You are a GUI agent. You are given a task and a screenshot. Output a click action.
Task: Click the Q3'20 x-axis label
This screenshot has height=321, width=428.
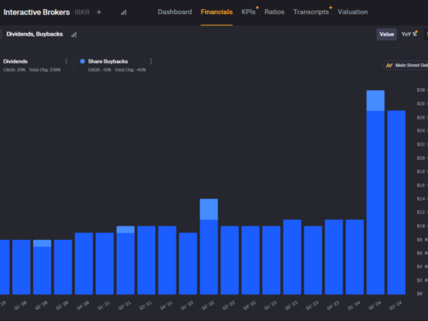point(62,305)
